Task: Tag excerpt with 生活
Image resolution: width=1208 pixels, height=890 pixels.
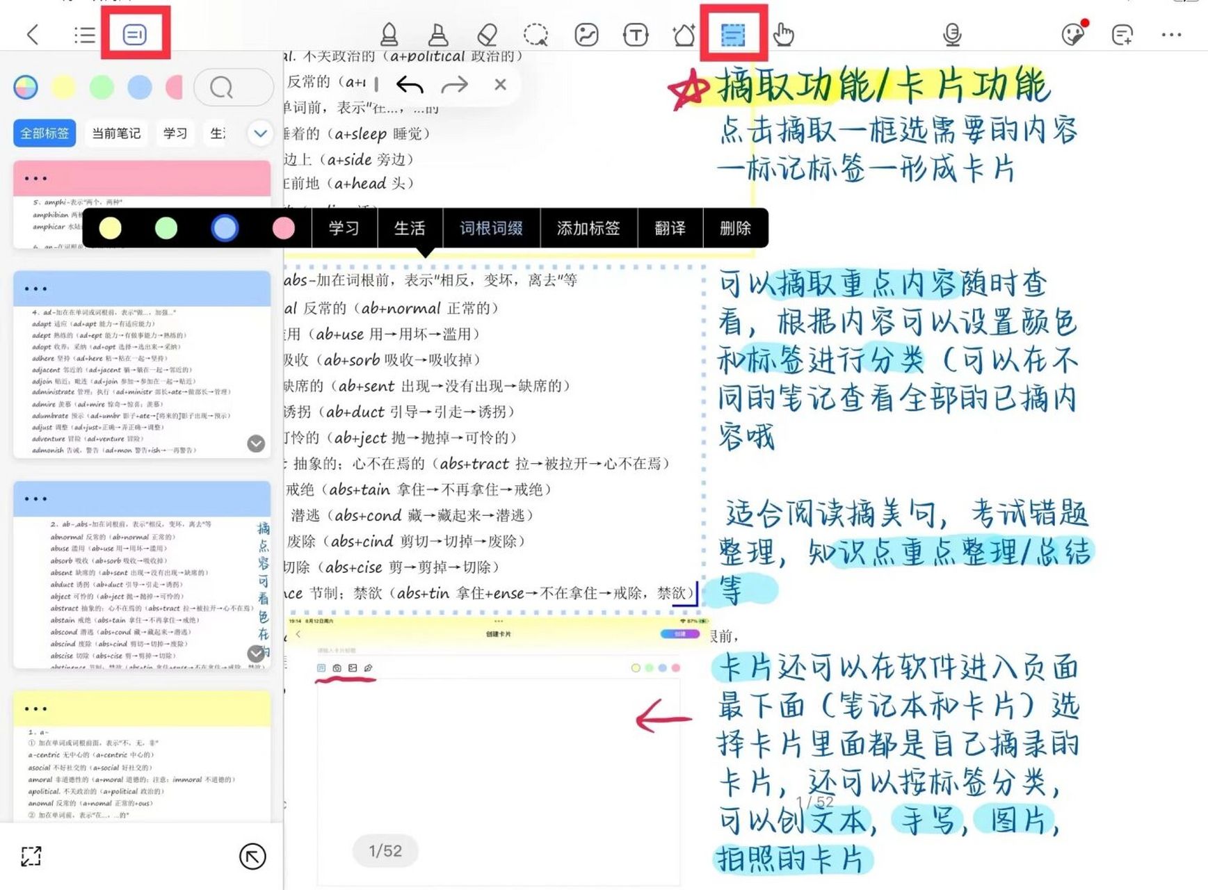Action: pos(410,228)
